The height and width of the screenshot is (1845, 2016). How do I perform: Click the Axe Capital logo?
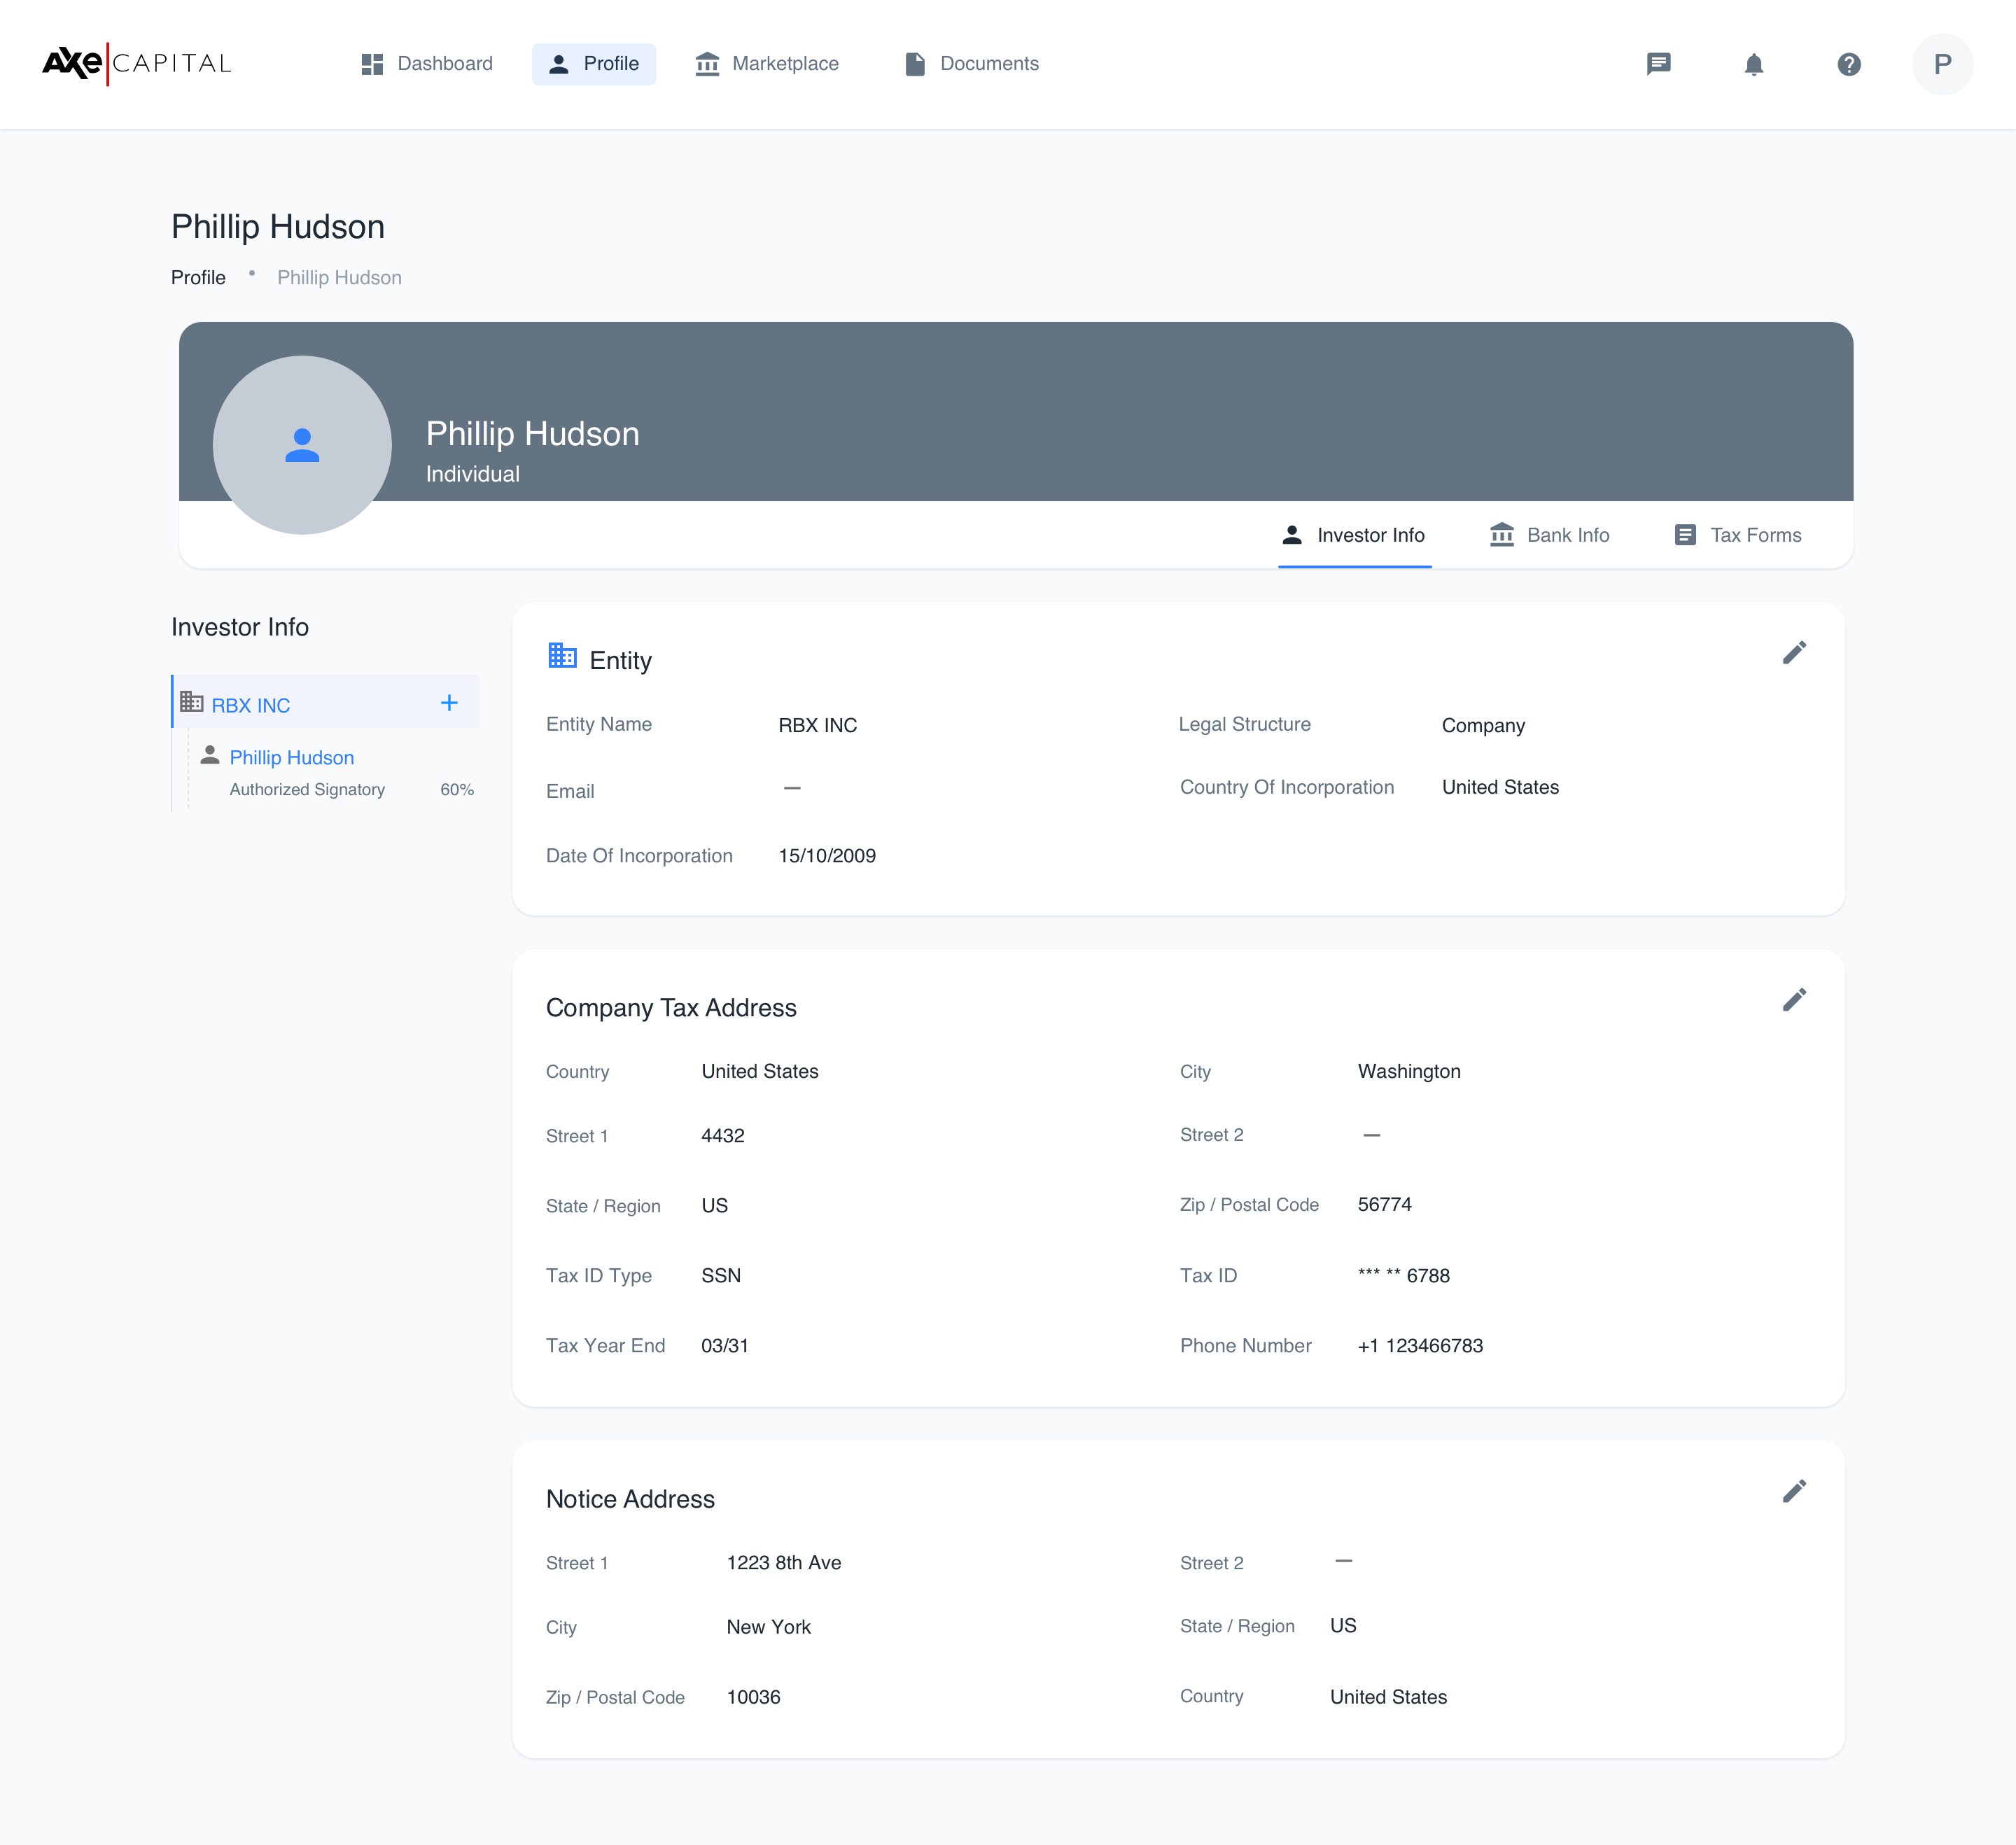coord(136,63)
